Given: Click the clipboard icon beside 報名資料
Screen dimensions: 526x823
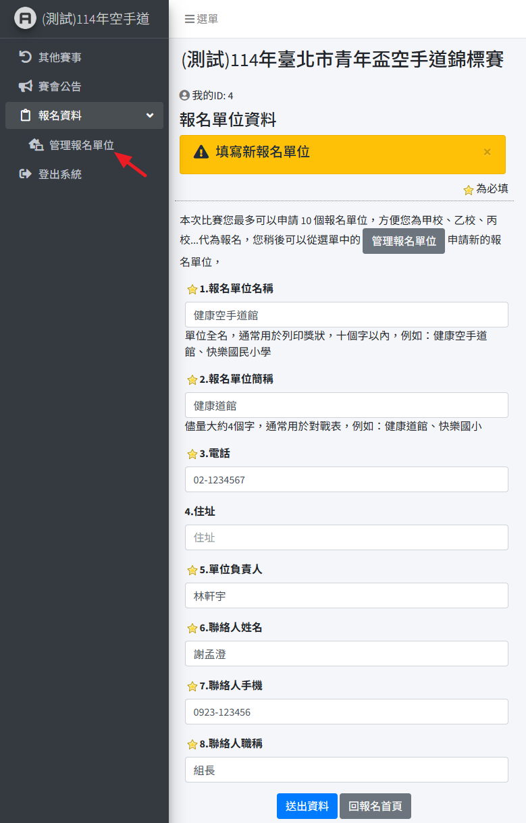Looking at the screenshot, I should (x=26, y=115).
